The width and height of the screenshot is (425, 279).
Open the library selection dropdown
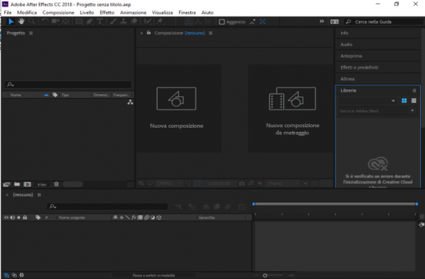[393, 101]
